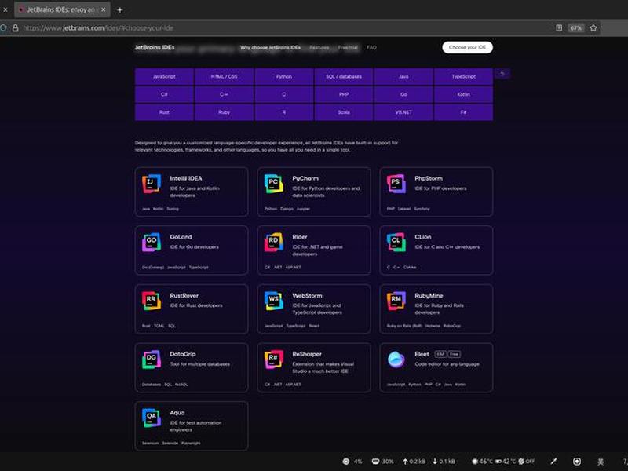Click the Choose your IDE button
The image size is (628, 471).
(x=467, y=47)
